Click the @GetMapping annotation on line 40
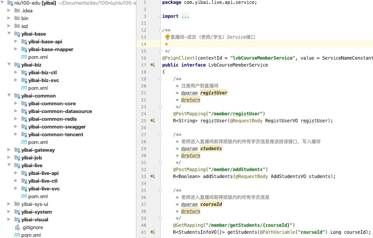 click(x=188, y=225)
